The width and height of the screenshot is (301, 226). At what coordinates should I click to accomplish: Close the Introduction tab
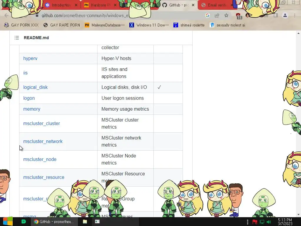coord(76,5)
